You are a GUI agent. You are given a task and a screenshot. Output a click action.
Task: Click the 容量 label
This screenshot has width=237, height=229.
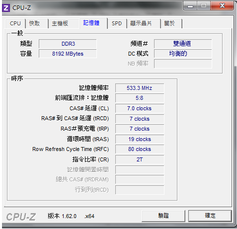tap(26, 54)
